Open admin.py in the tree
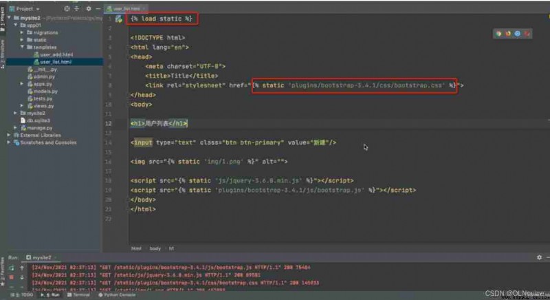Viewport: 550px width, 300px height. [x=41, y=76]
